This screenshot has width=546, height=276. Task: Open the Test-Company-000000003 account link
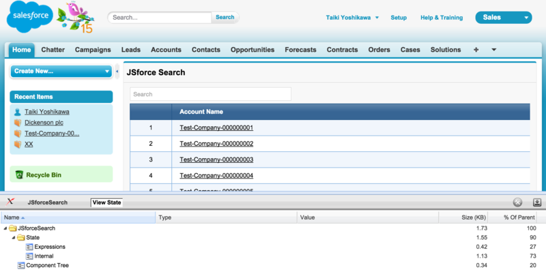click(216, 160)
